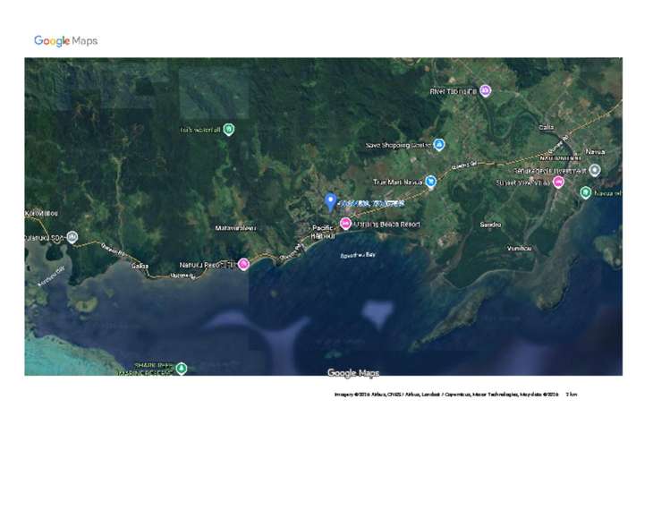
Task: Click the Navua town label
Action: [x=595, y=152]
